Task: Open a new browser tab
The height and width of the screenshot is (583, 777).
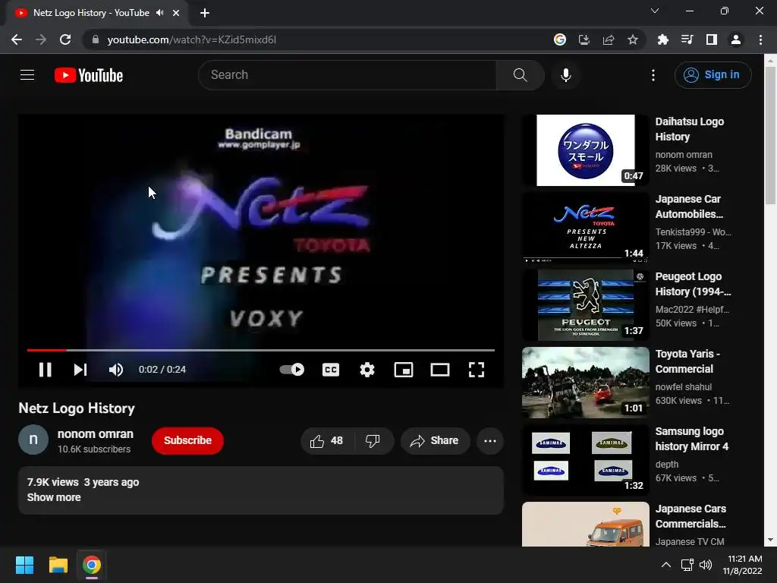Action: point(205,13)
